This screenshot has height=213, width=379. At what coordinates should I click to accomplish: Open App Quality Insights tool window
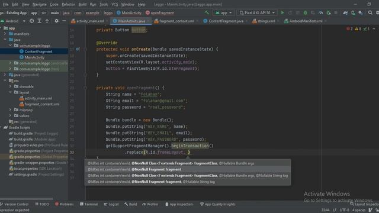(217, 204)
